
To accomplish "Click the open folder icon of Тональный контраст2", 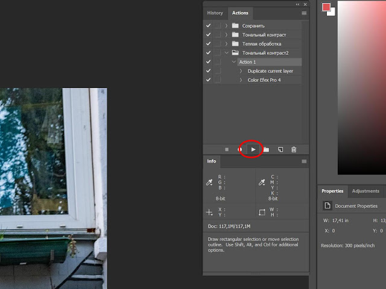I will pos(235,52).
